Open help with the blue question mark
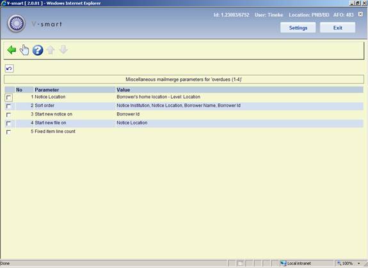This screenshot has width=368, height=268. (x=38, y=50)
